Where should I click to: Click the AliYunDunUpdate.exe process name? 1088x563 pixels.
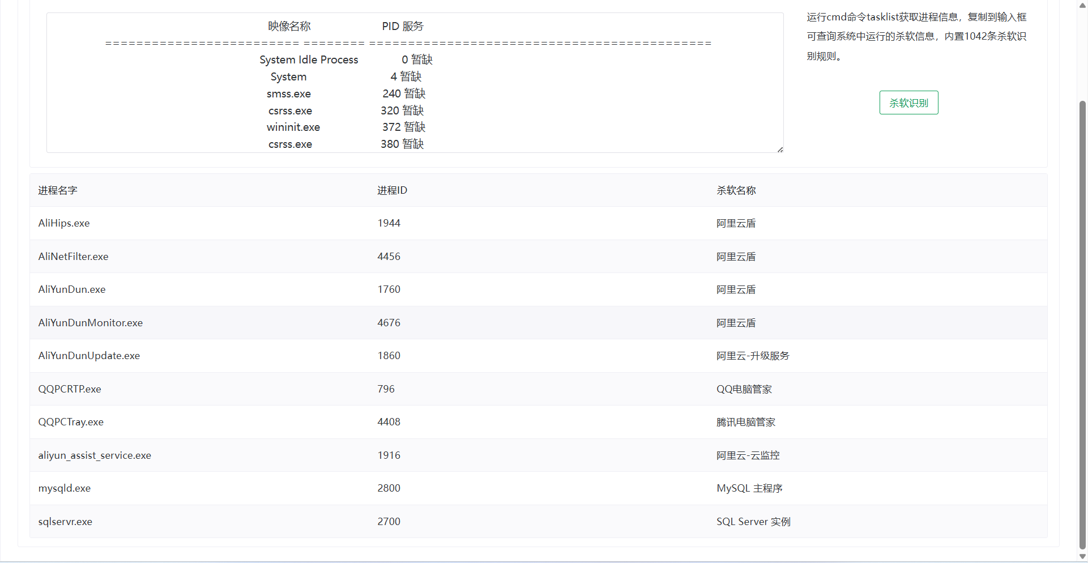coord(89,356)
